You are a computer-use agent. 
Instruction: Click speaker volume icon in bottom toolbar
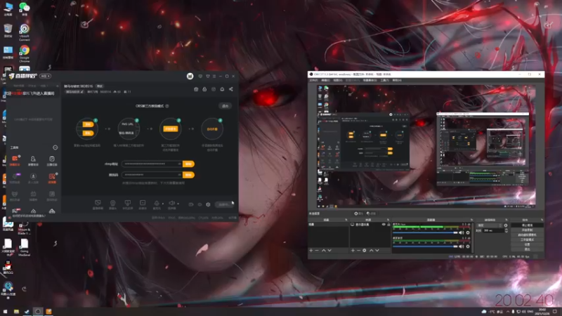coord(171,203)
